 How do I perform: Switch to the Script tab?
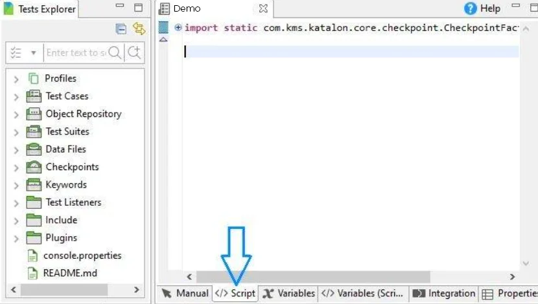236,294
